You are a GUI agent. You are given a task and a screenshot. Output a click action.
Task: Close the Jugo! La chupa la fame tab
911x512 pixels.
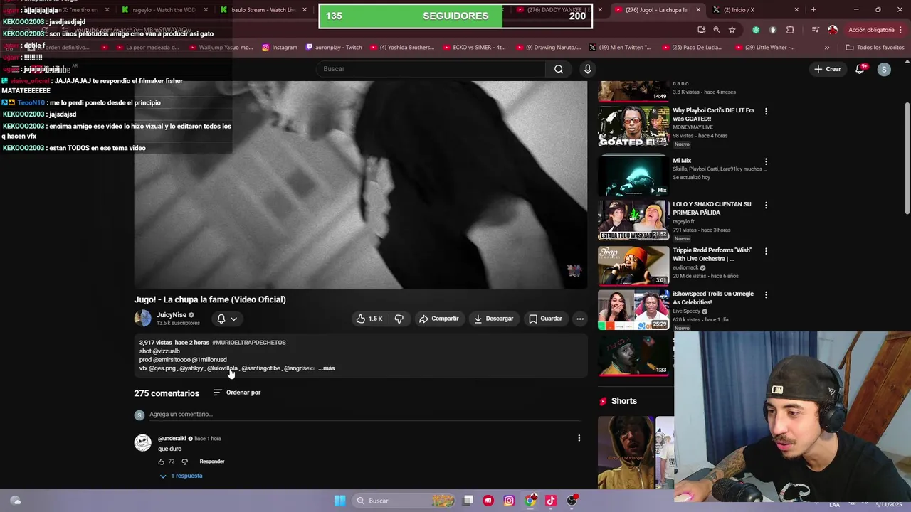click(x=697, y=10)
